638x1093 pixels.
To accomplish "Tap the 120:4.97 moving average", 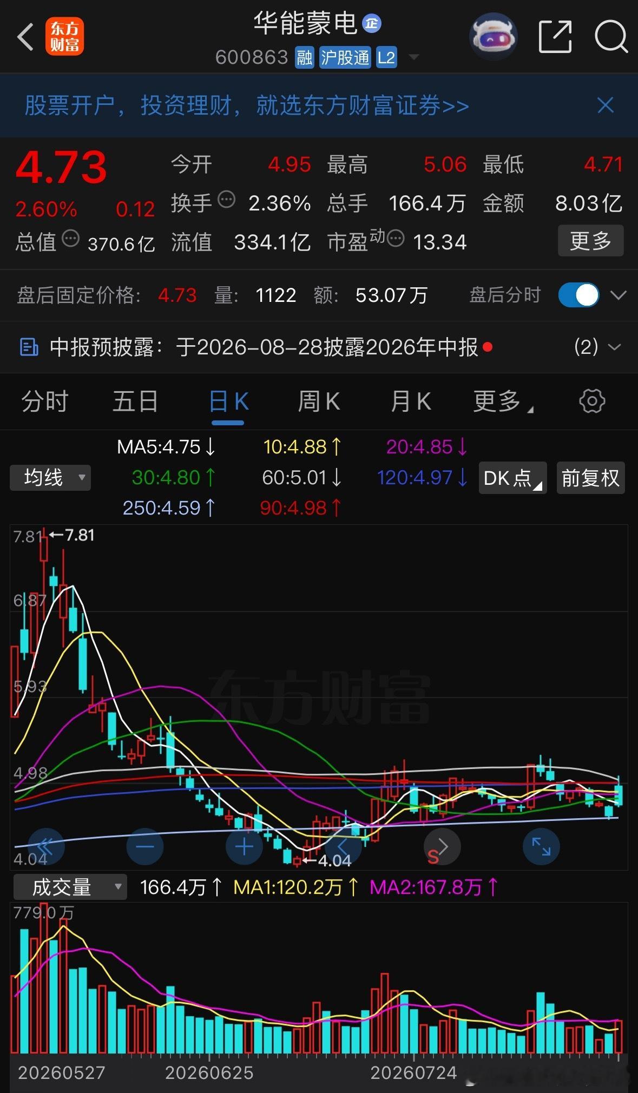I will point(422,478).
